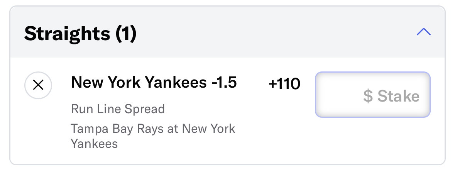Select the +110 odds value
Image resolution: width=455 pixels, height=173 pixels.
coord(284,84)
